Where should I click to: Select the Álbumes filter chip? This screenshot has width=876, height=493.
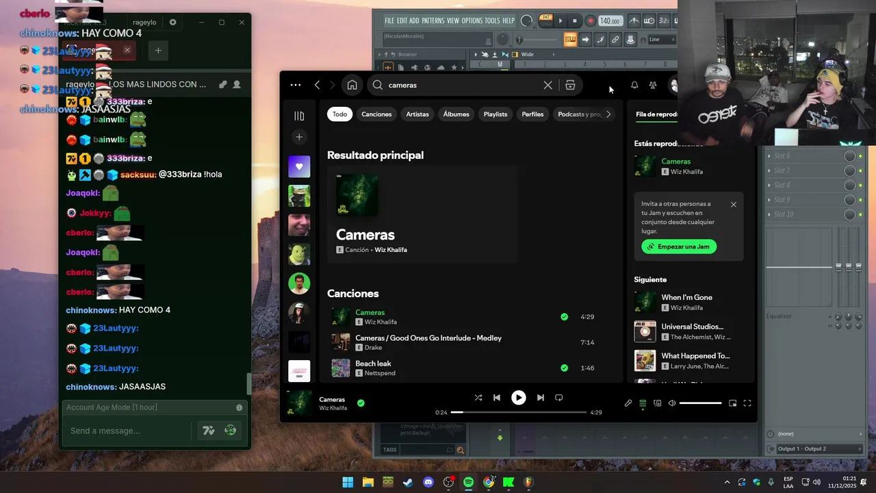click(456, 114)
